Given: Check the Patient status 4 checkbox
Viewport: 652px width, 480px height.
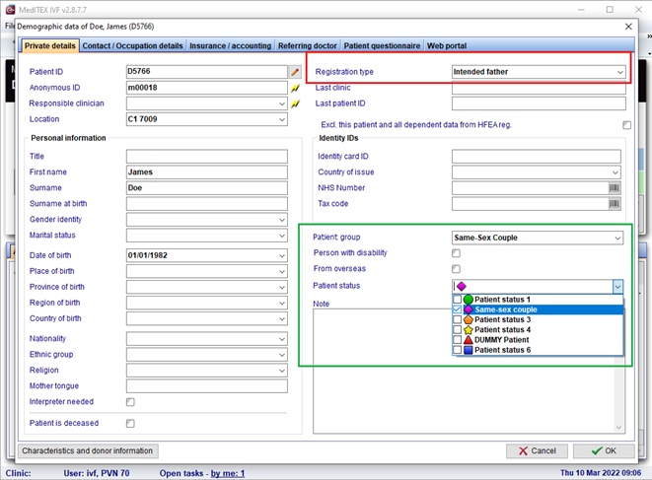Looking at the screenshot, I should (x=457, y=330).
